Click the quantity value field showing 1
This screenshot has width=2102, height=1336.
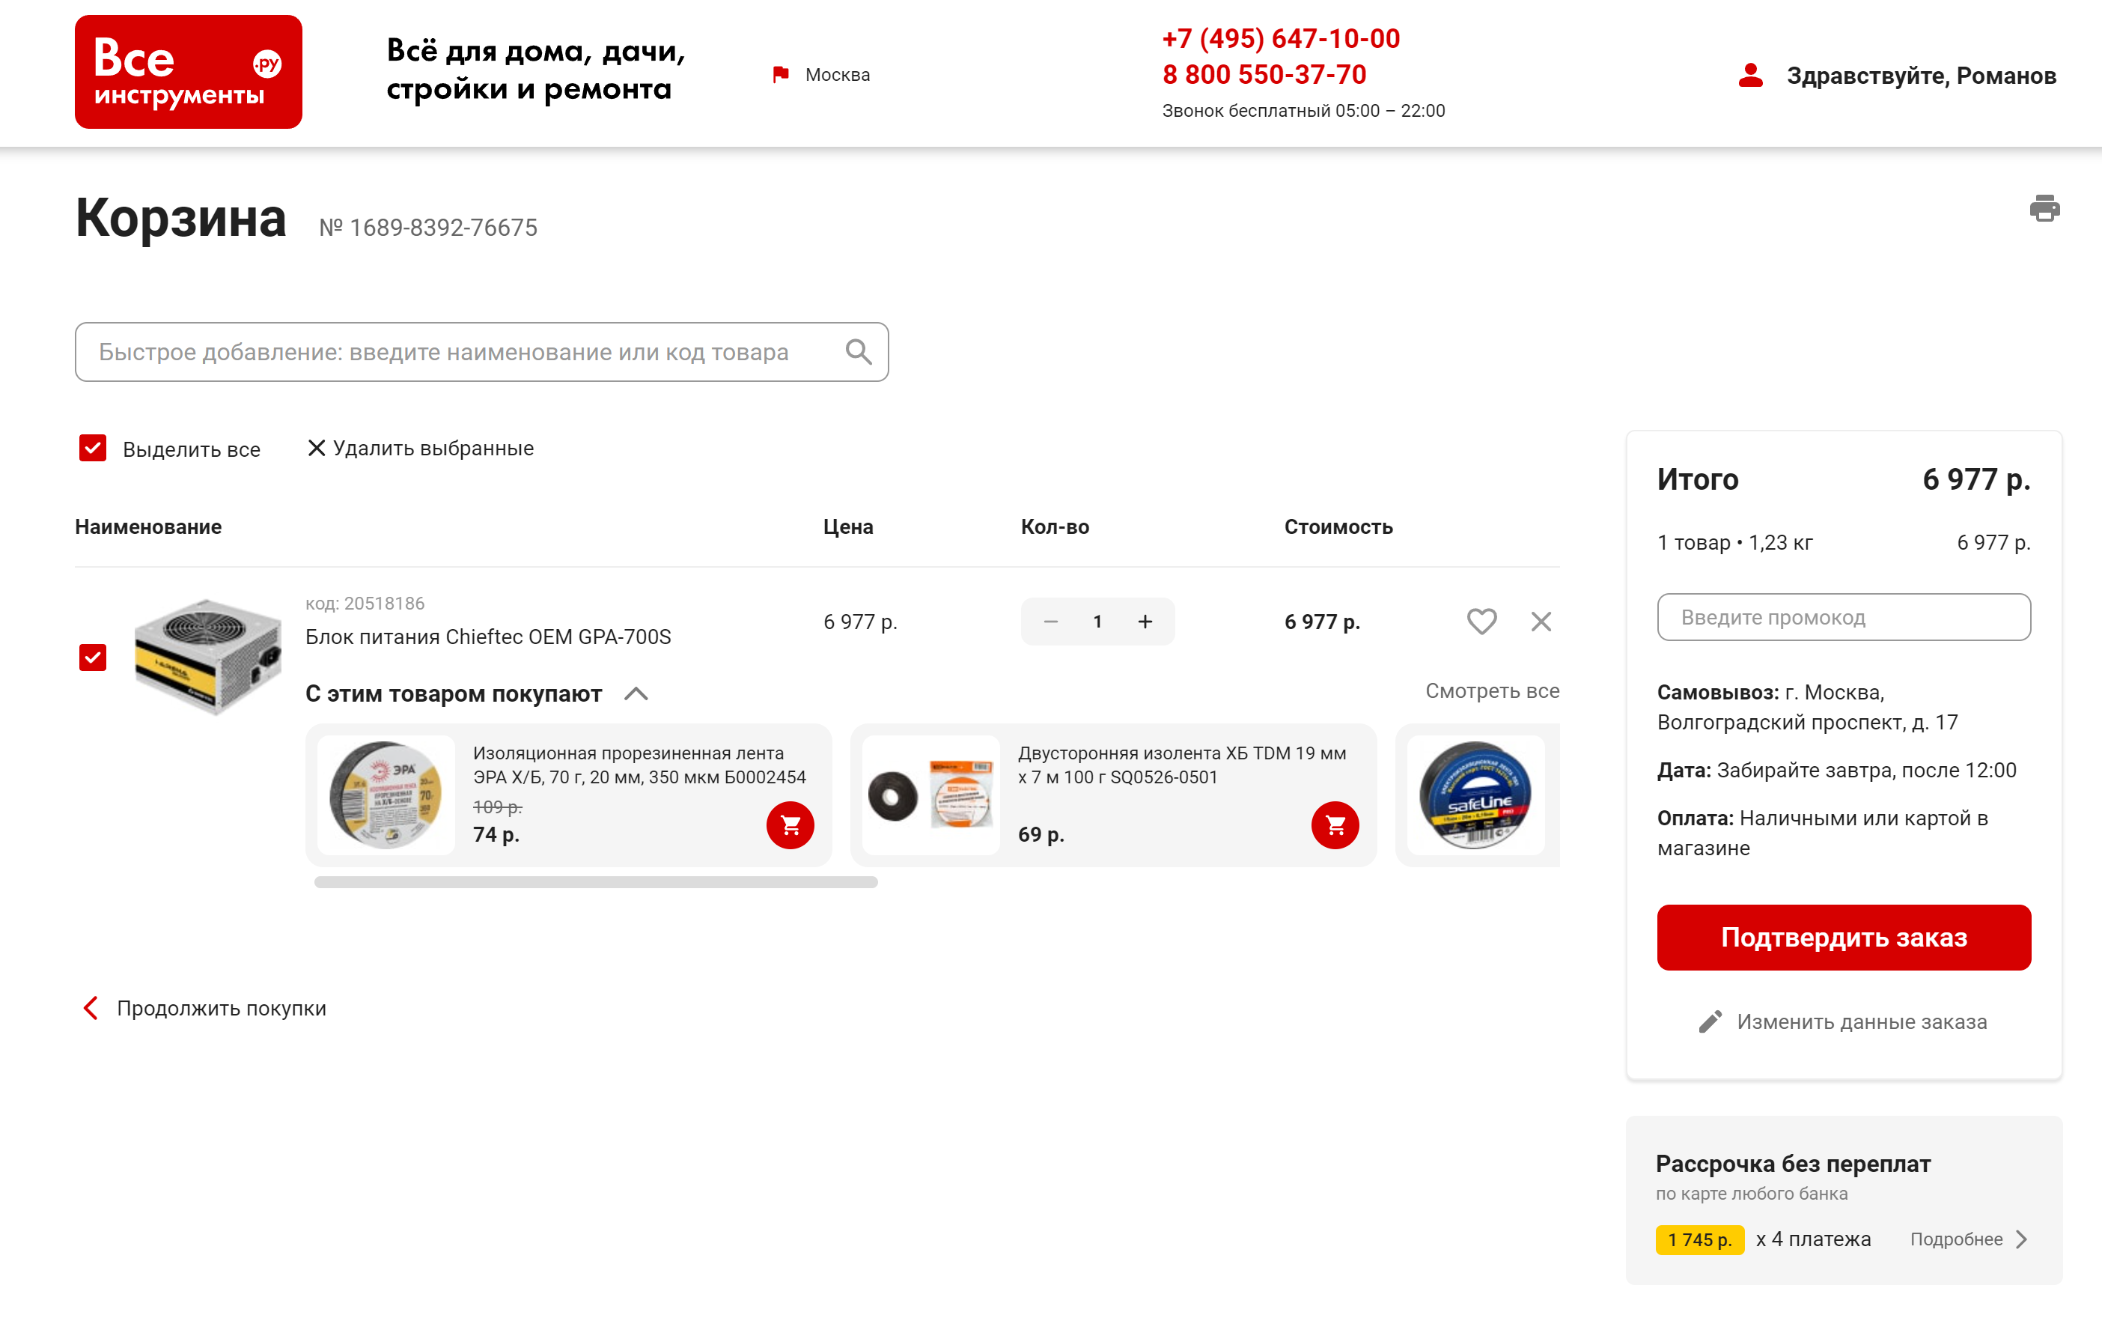1097,622
